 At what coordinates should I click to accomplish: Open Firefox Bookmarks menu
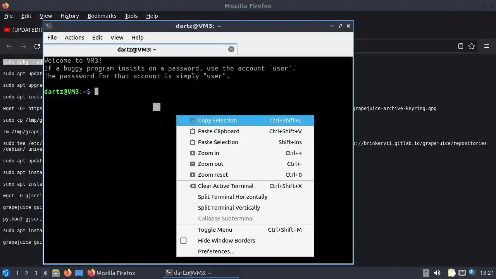pyautogui.click(x=102, y=16)
